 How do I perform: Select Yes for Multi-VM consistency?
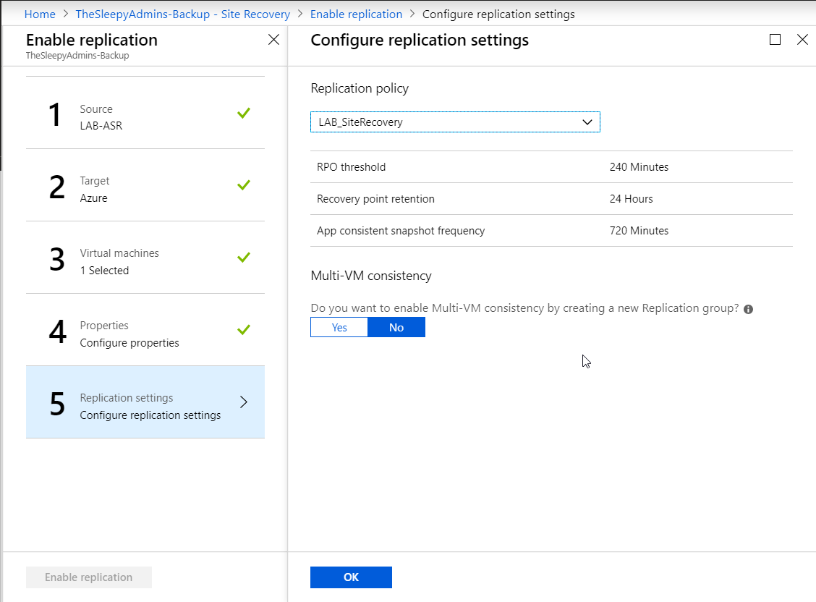(x=339, y=328)
